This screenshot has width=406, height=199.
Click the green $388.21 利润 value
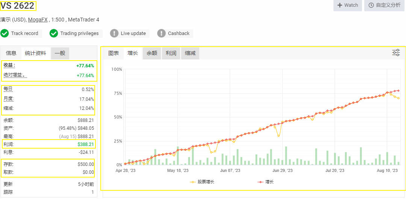click(x=86, y=144)
